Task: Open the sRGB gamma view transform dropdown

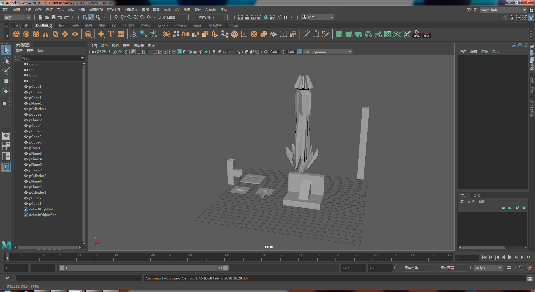Action: click(327, 52)
